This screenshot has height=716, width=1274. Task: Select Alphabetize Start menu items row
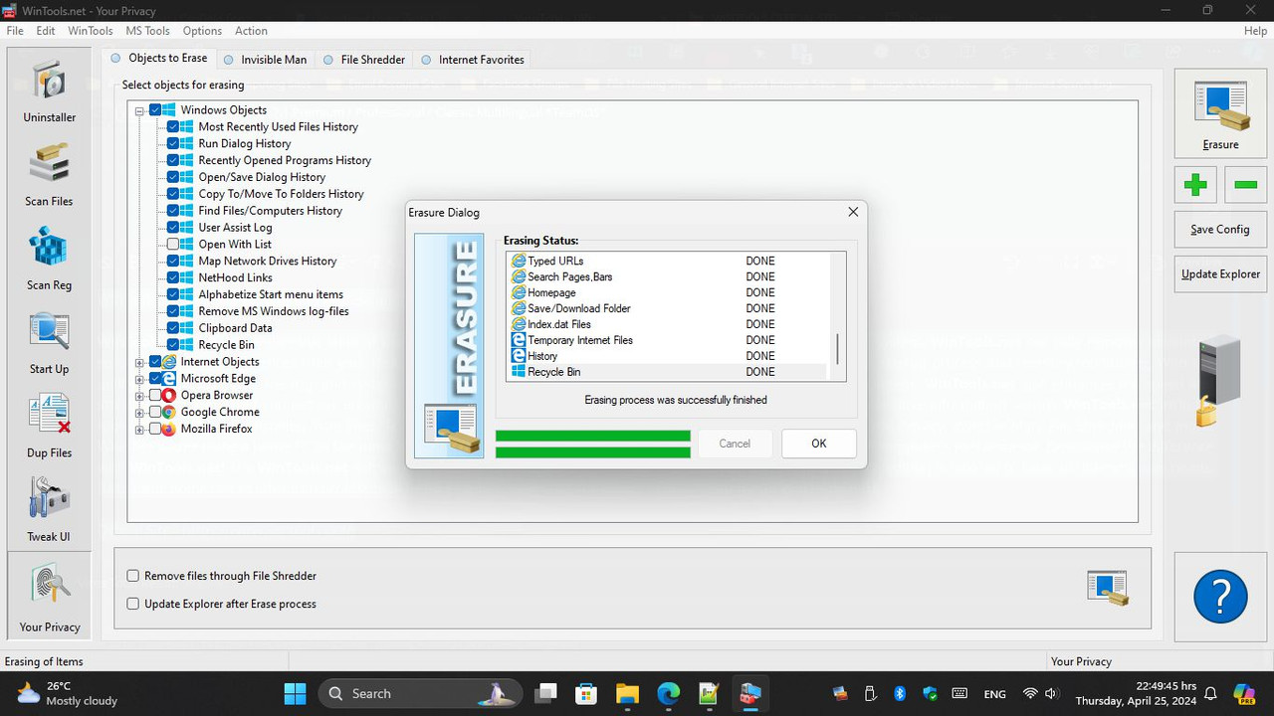tap(271, 294)
